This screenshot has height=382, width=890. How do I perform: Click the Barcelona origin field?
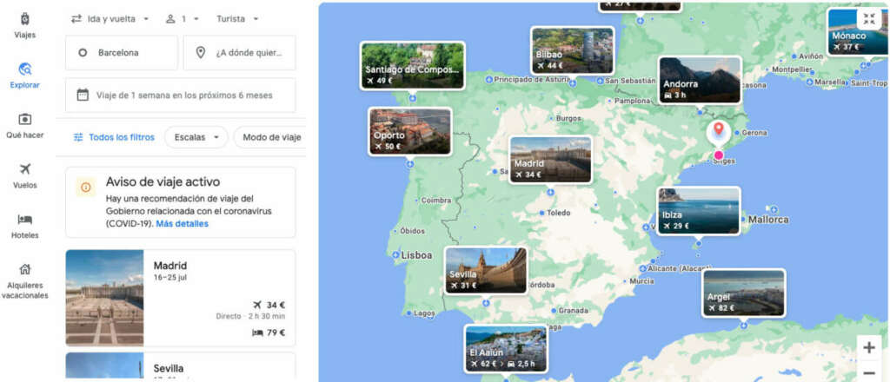point(122,53)
